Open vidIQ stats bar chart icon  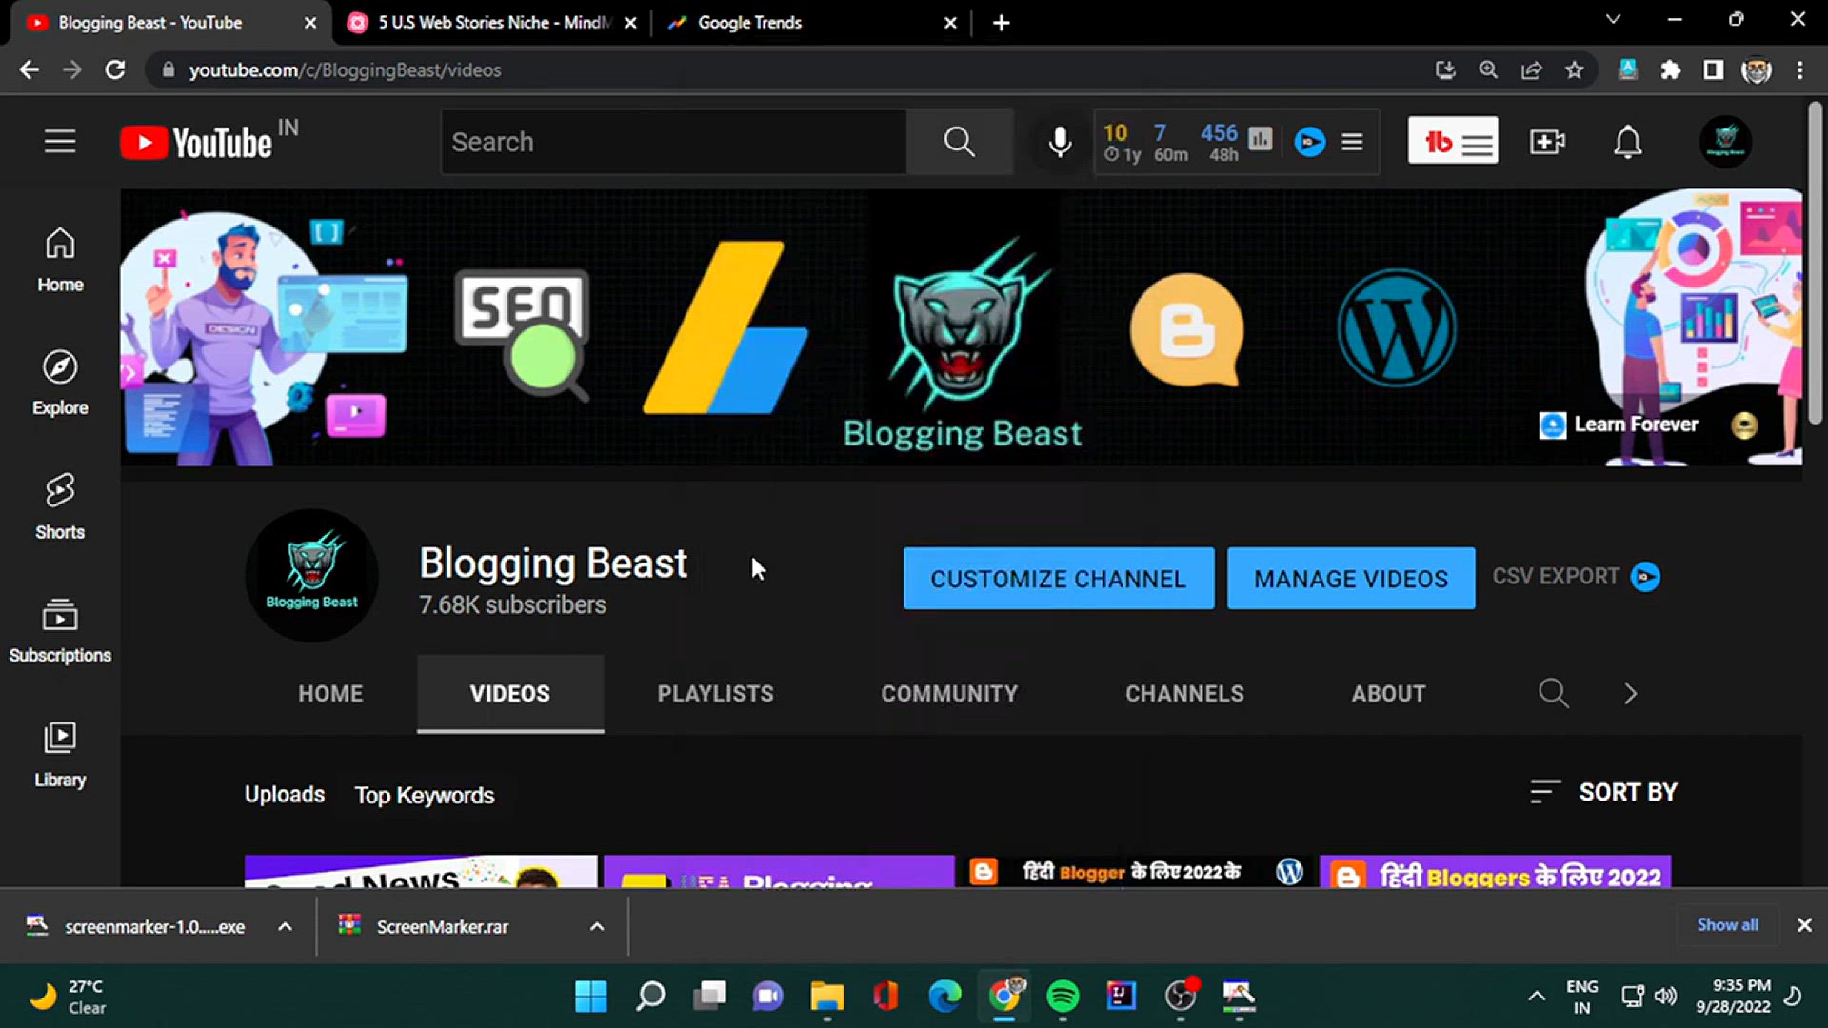click(x=1260, y=139)
